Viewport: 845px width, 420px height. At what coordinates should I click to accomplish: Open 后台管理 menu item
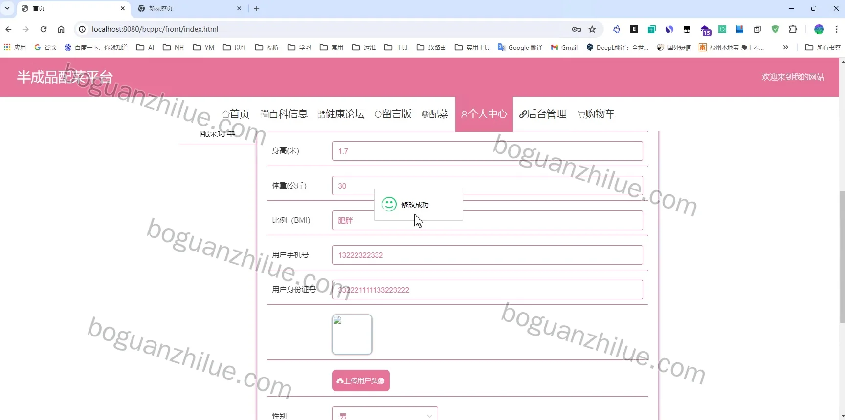point(543,114)
